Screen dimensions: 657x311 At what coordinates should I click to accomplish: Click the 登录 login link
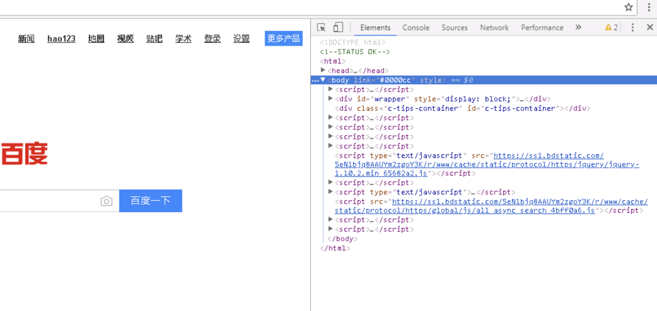[212, 39]
